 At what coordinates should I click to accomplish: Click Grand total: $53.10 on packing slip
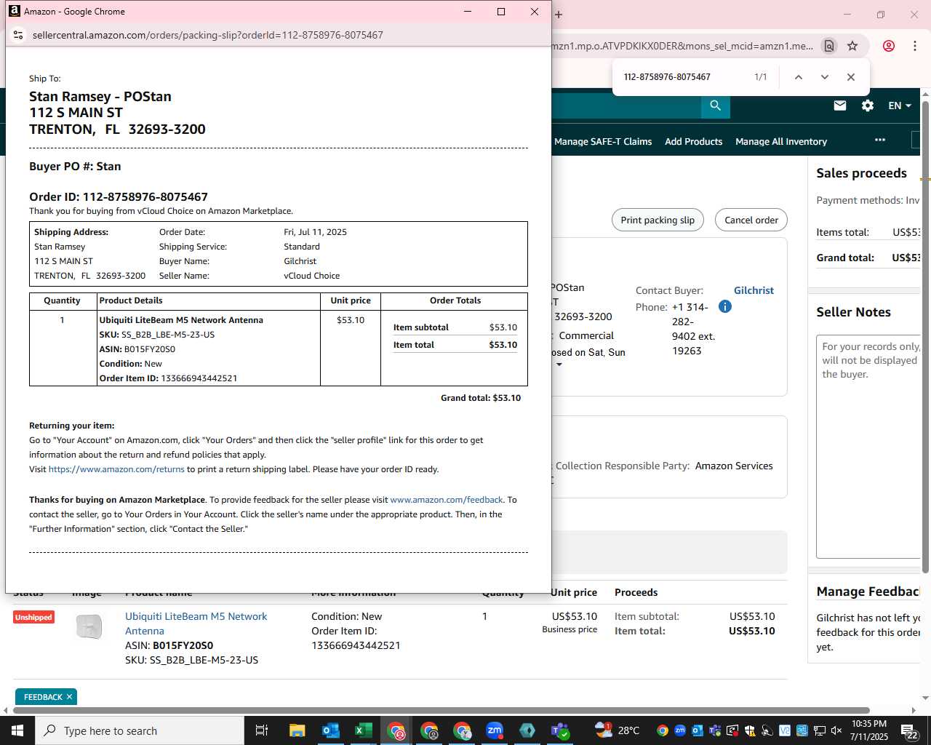481,398
